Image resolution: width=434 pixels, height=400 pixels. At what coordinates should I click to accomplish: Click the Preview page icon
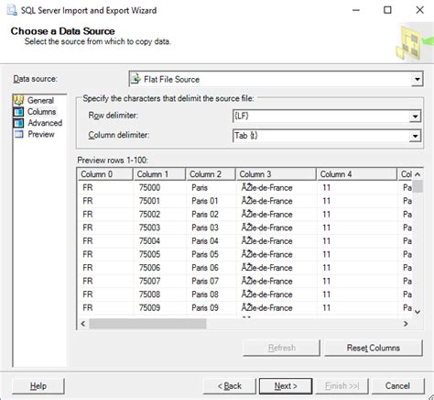click(x=19, y=134)
